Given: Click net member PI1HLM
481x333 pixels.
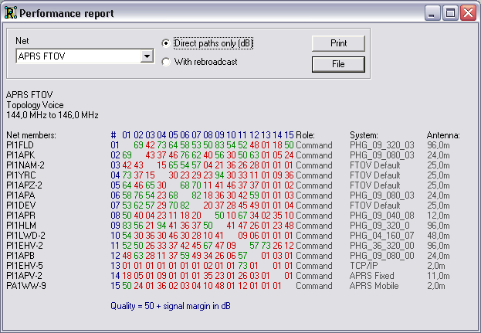Looking at the screenshot, I should (x=21, y=226).
